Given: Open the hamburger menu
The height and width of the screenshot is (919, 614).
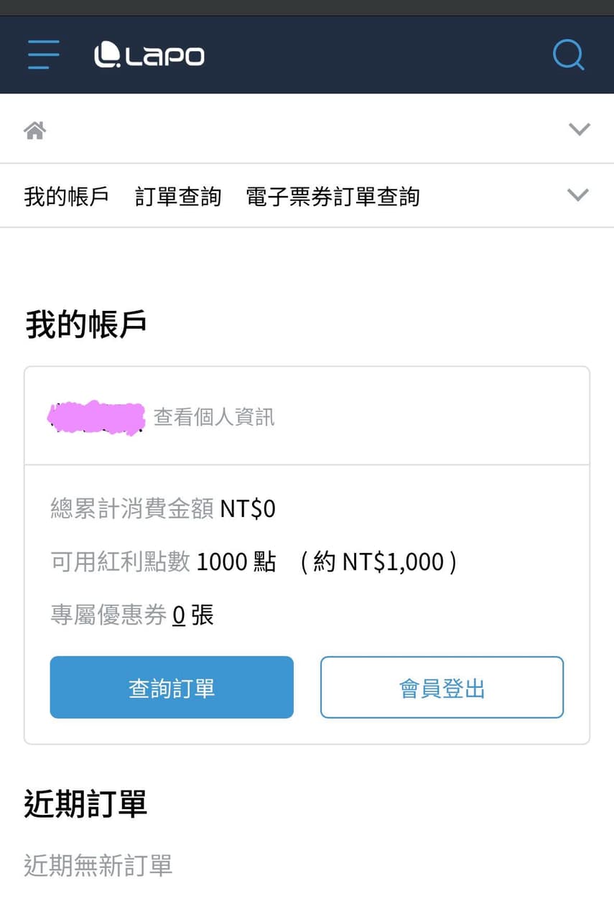Looking at the screenshot, I should coord(43,55).
